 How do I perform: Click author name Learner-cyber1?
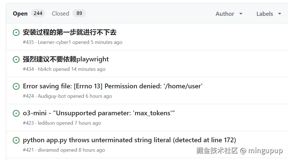[x=54, y=42]
